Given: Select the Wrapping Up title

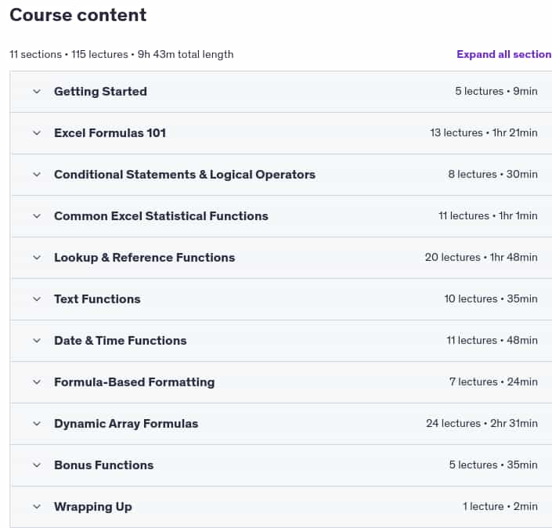Looking at the screenshot, I should point(93,507).
